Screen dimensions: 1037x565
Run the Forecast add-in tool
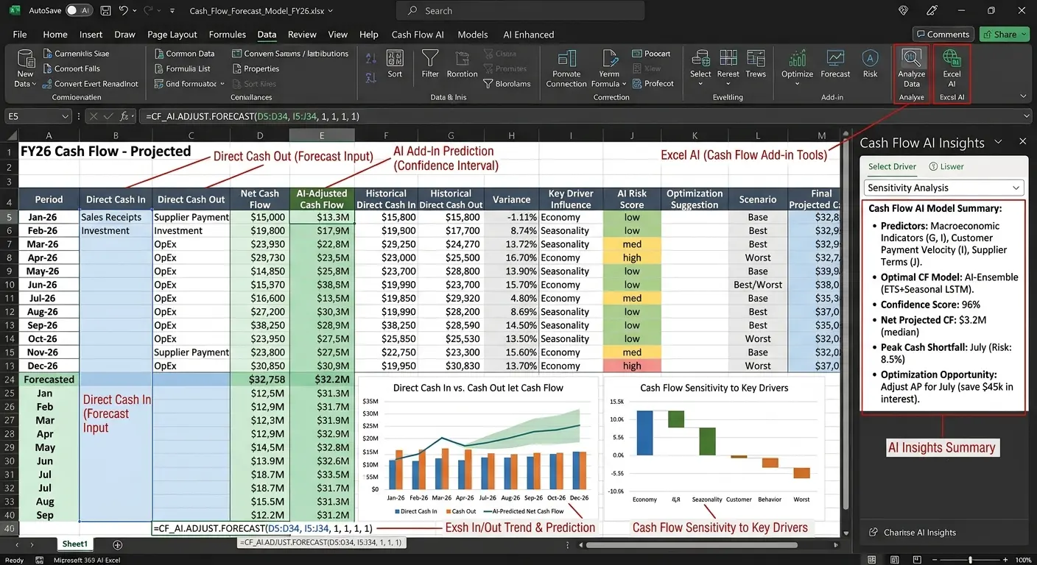835,63
